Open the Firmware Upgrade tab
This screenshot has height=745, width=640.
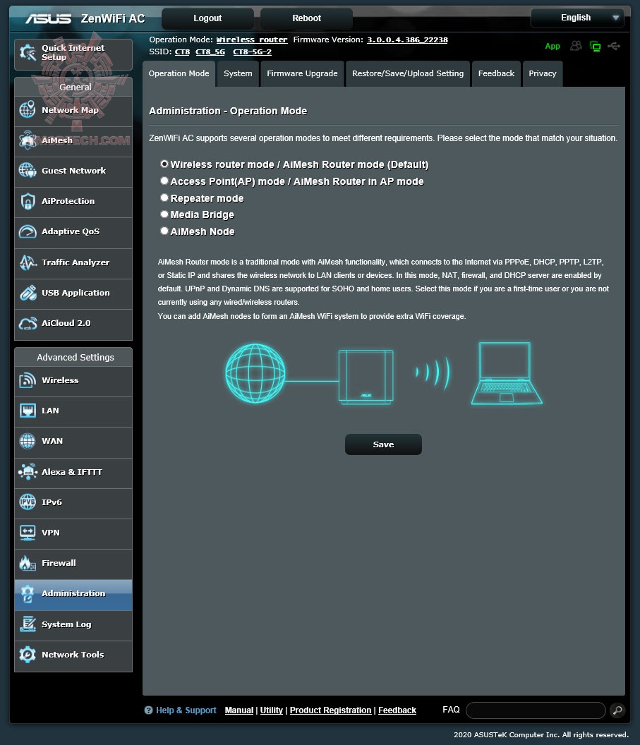(x=302, y=73)
